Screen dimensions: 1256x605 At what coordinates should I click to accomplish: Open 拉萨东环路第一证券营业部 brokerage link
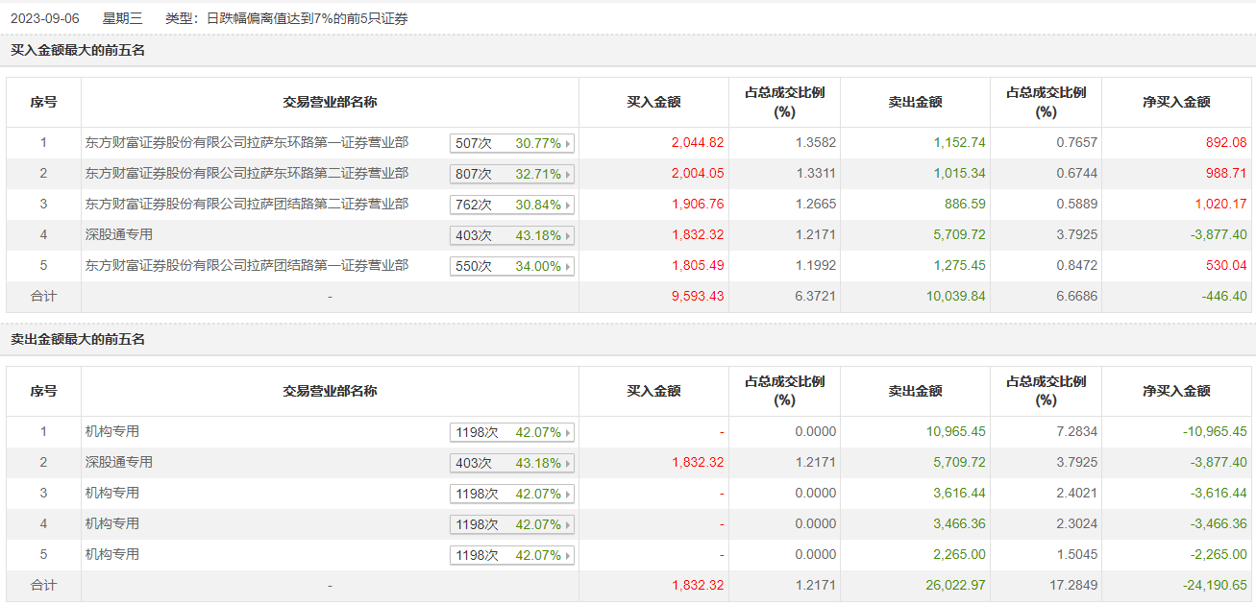pyautogui.click(x=246, y=143)
